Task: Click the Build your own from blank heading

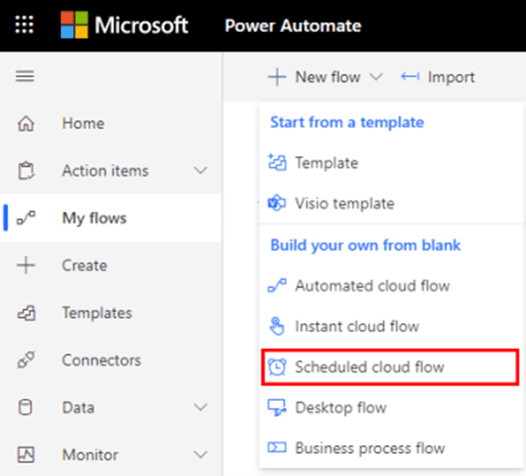Action: (x=365, y=246)
